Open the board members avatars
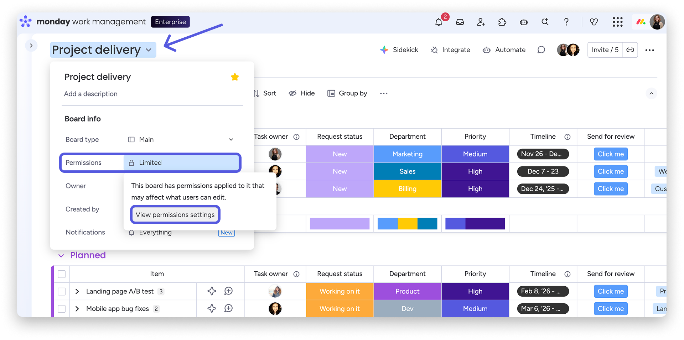684x340 pixels. (x=568, y=50)
